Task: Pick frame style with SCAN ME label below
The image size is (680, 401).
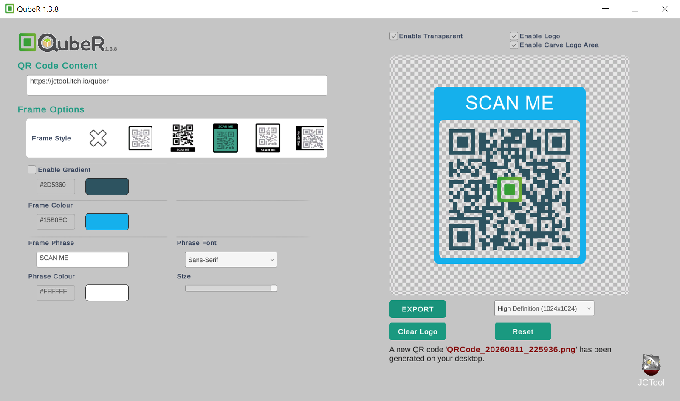Action: tap(183, 138)
